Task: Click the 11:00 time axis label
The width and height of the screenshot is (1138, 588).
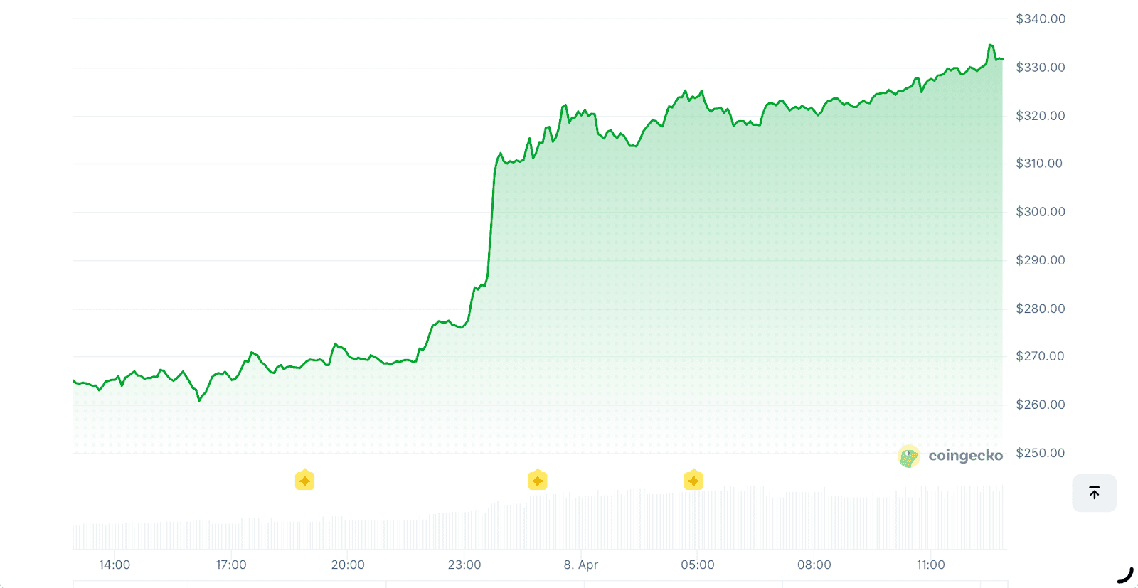Action: 930,565
